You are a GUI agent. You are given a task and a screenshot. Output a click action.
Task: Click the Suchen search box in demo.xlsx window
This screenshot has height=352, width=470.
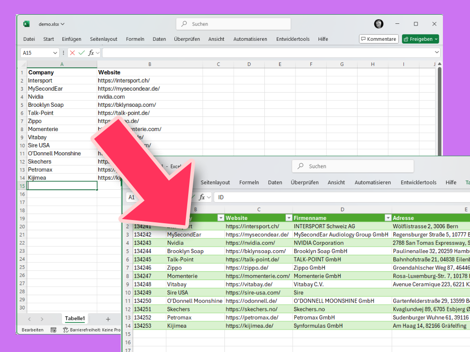pos(234,24)
